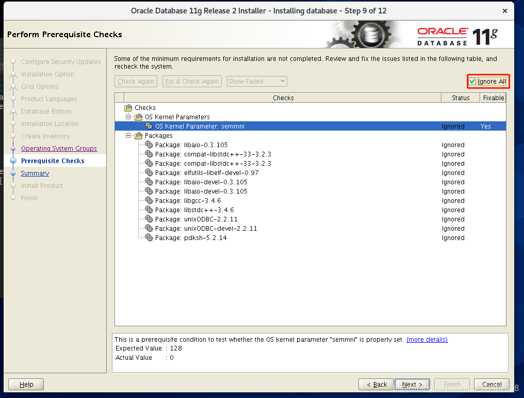Image resolution: width=524 pixels, height=398 pixels.
Task: Click Installation Location step
Action: pyautogui.click(x=50, y=124)
